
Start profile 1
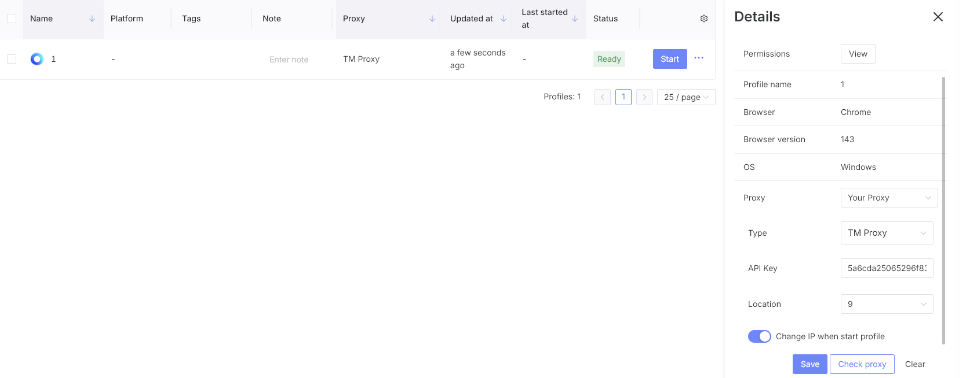click(669, 59)
